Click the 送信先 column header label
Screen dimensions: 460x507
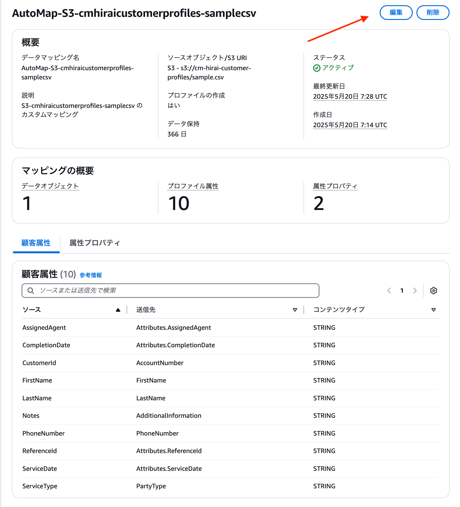(146, 310)
